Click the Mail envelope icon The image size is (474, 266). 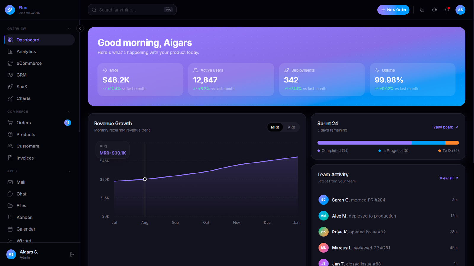click(x=10, y=182)
